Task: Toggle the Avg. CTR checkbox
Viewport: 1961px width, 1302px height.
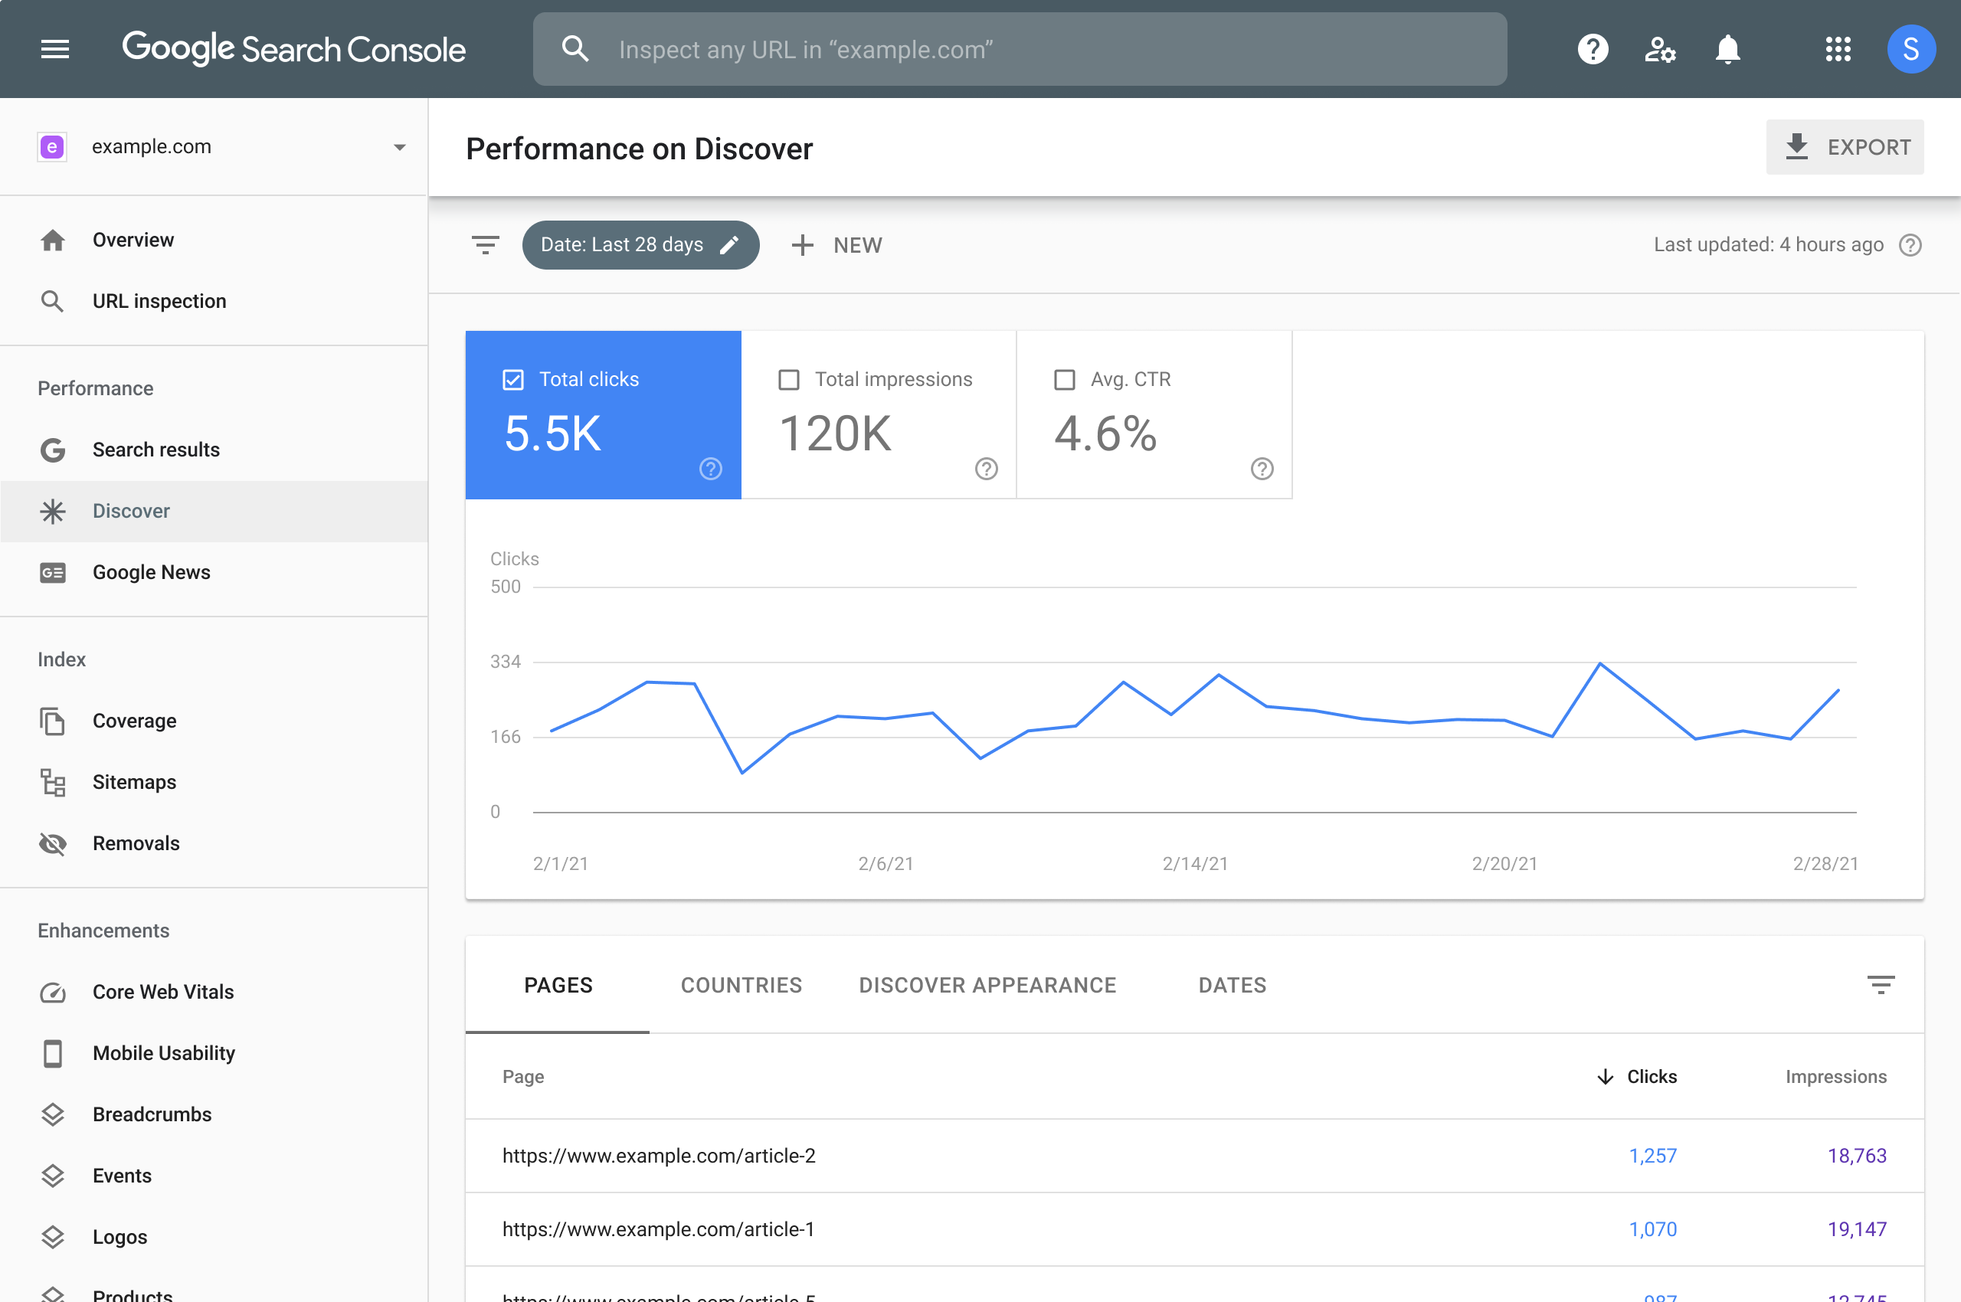Action: coord(1063,379)
